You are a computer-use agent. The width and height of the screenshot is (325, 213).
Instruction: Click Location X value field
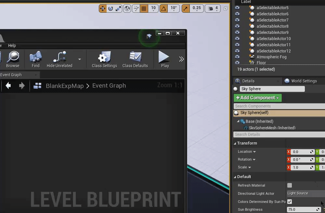[302, 152]
